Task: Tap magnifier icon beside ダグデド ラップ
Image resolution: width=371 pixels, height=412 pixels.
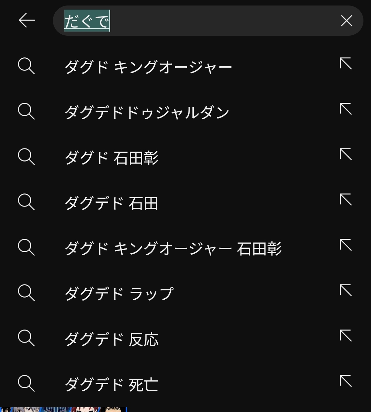Action: (x=26, y=293)
